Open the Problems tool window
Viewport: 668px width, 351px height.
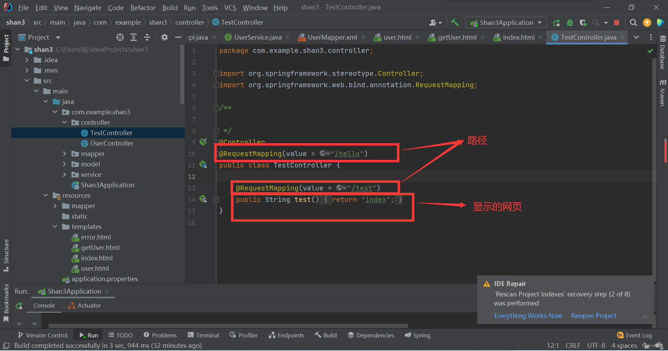160,335
